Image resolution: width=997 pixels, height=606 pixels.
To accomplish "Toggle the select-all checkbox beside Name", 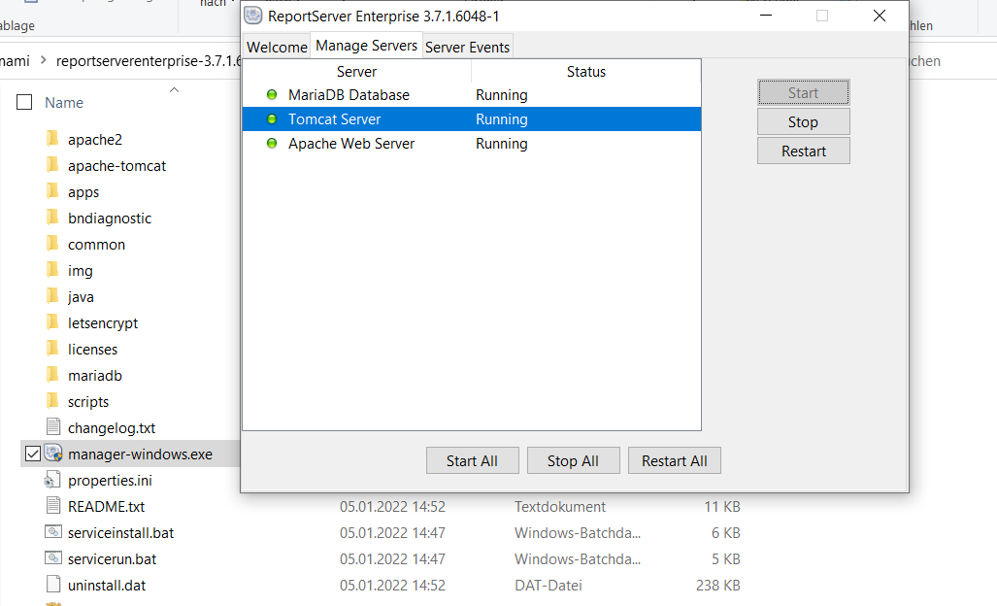I will click(24, 102).
